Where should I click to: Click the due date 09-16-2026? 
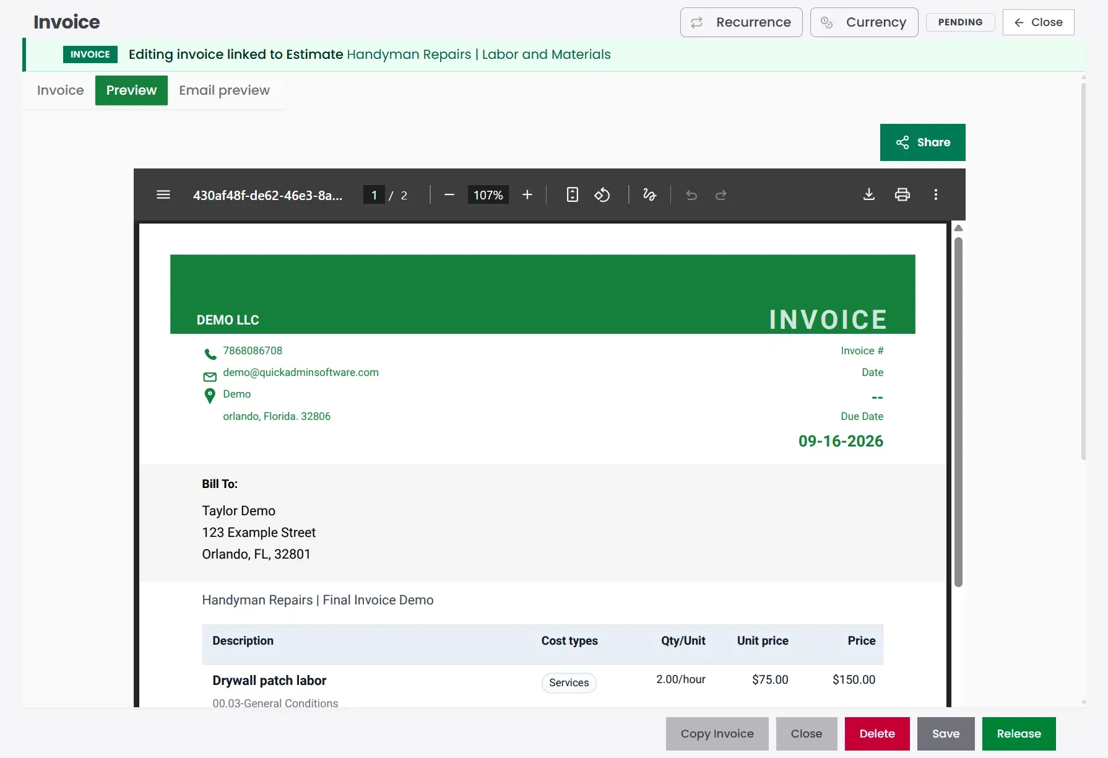tap(841, 441)
